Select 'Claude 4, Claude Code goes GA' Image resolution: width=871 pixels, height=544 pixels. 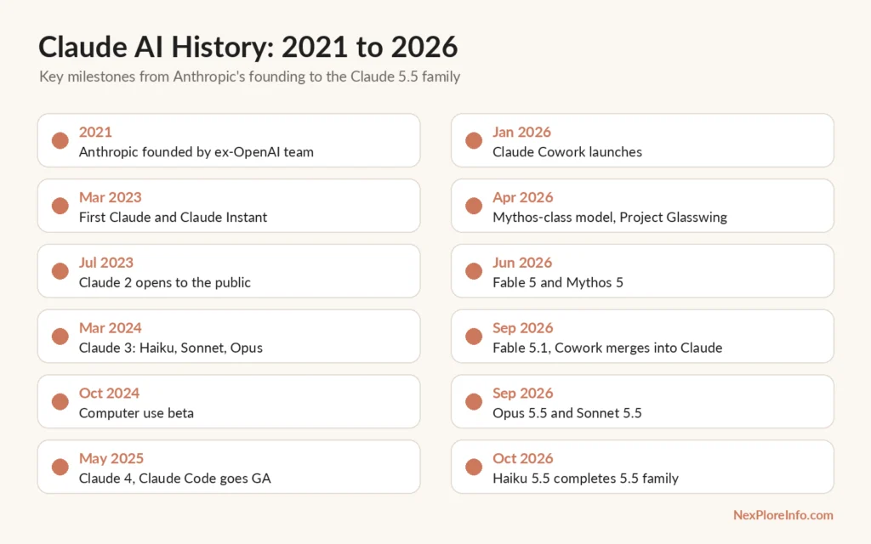point(175,479)
